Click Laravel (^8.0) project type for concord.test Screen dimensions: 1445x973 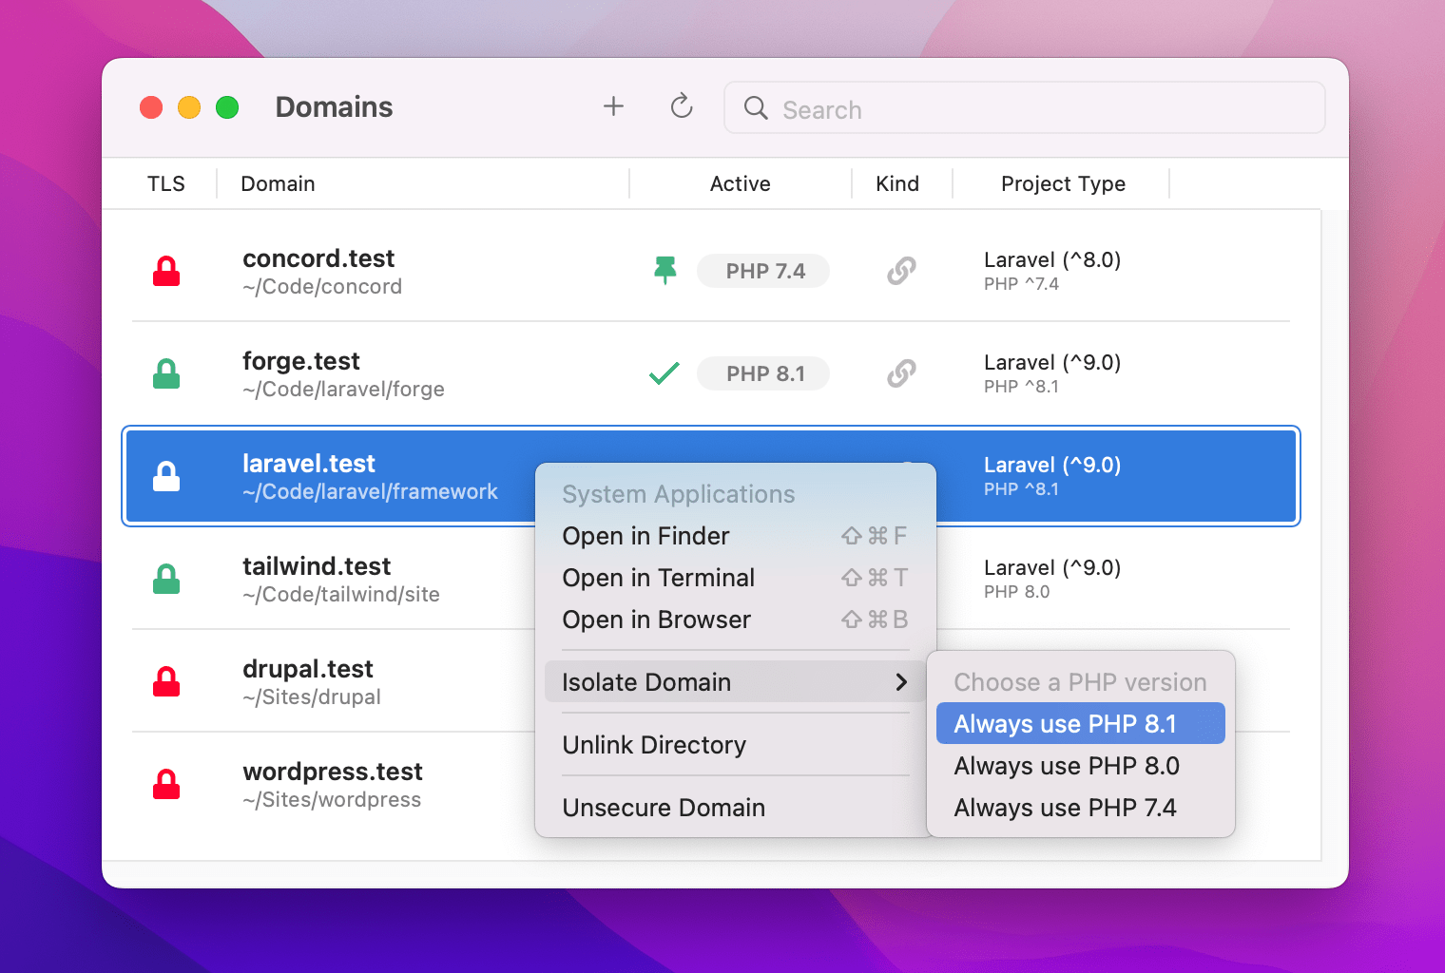[1052, 260]
